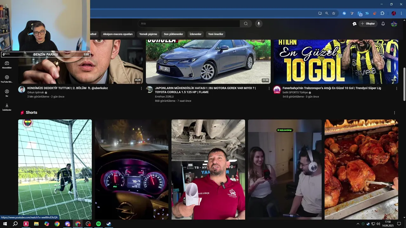The image size is (406, 228).
Task: Select the Son yüklenenler chip
Action: 173,34
